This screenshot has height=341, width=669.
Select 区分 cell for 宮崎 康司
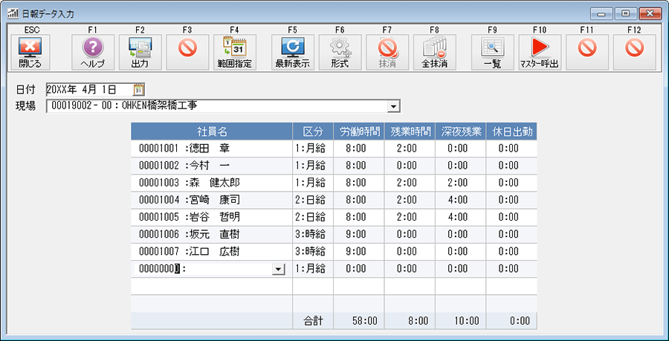click(312, 199)
